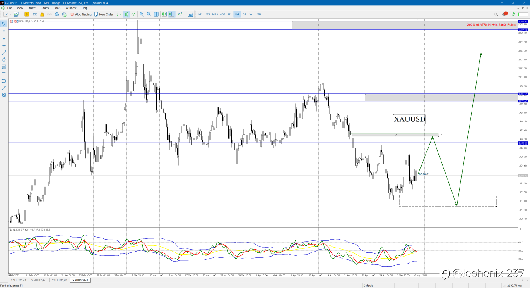Switch chart to bar chart type
Screen dimensions: 530x288
pos(119,14)
